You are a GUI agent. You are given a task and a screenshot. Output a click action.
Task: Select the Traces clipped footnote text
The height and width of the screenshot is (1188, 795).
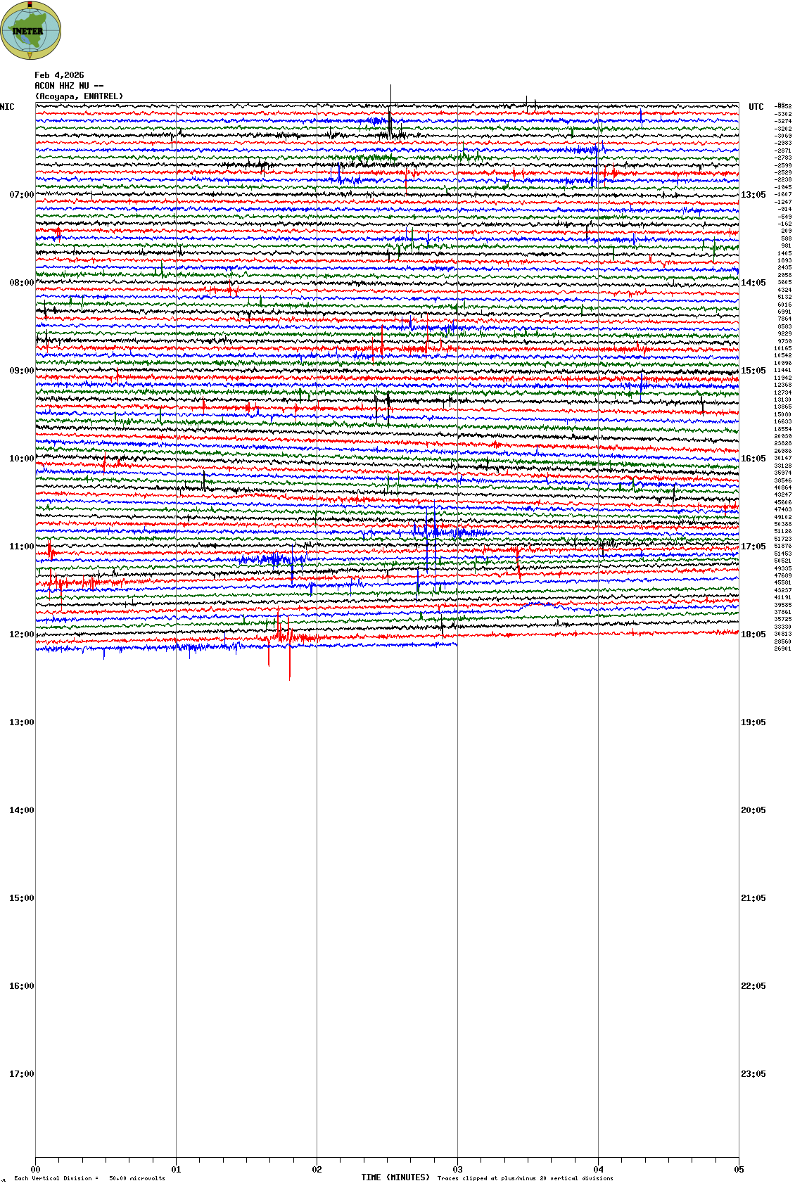tap(525, 1178)
